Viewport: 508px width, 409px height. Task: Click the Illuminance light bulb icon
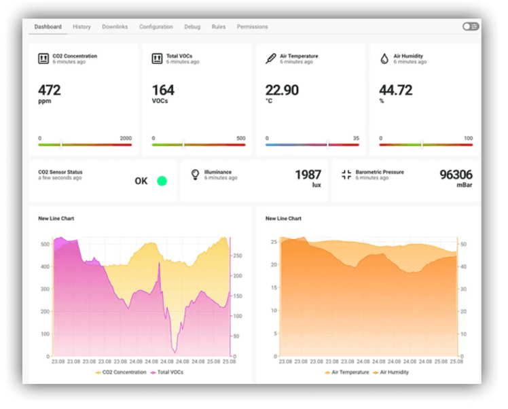pos(195,175)
